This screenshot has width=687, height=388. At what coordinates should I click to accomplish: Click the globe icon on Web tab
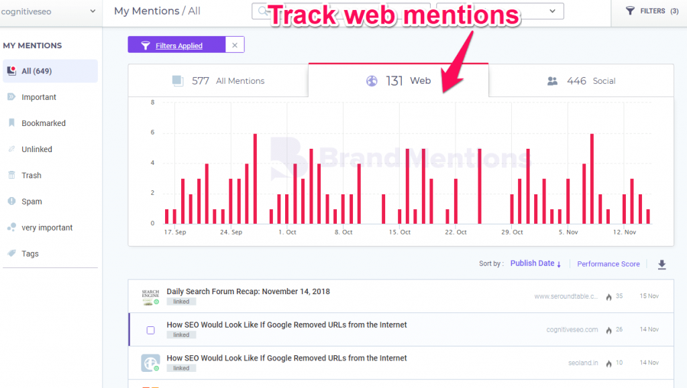tap(372, 81)
